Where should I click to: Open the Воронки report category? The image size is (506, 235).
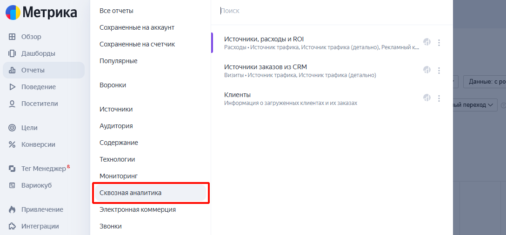click(x=113, y=85)
